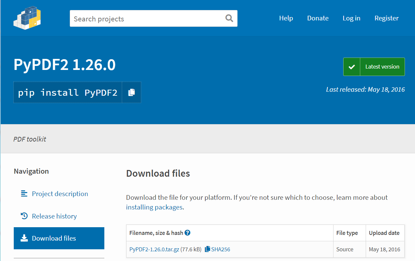Click the hash help question icon
Image resolution: width=415 pixels, height=261 pixels.
(x=188, y=233)
